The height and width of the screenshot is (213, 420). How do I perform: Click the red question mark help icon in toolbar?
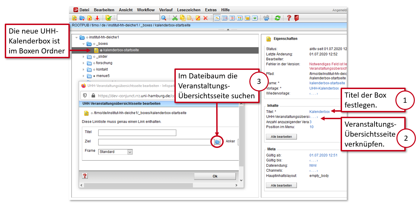[x=289, y=18]
